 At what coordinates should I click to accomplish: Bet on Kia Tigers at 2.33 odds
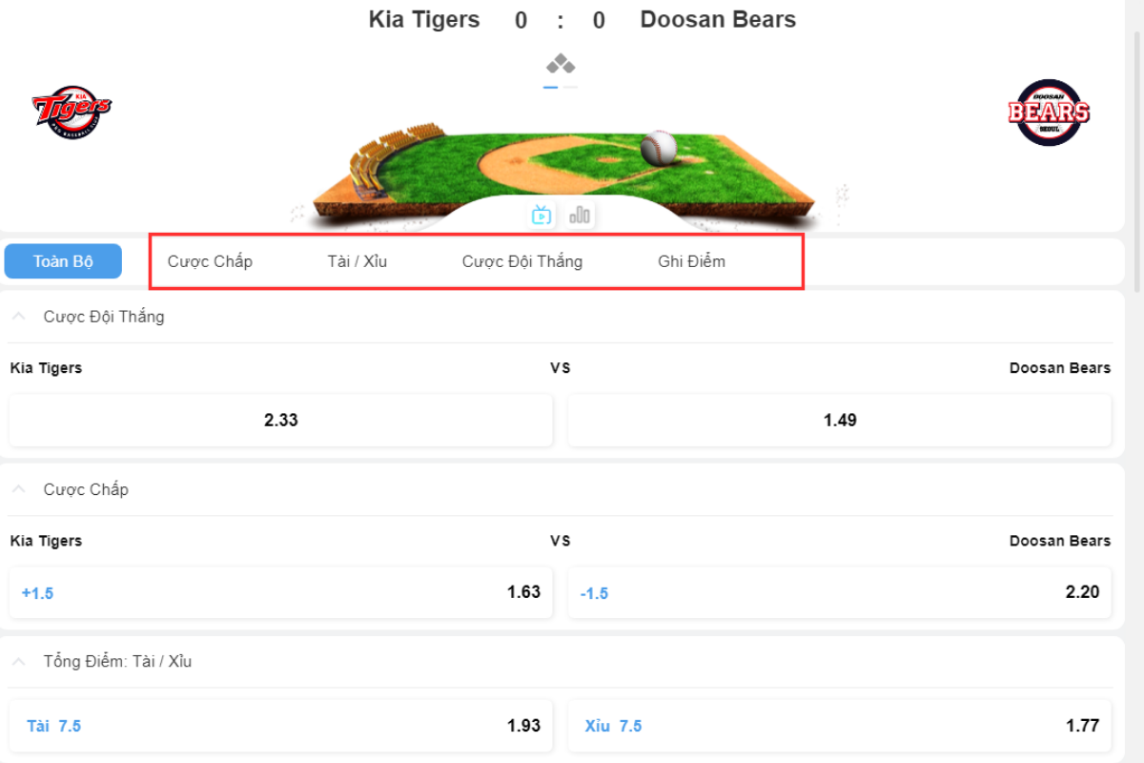pyautogui.click(x=281, y=420)
